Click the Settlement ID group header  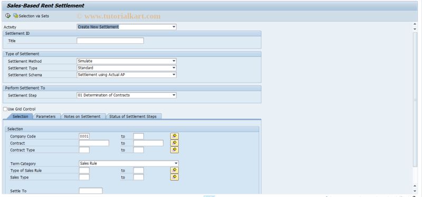132,34
